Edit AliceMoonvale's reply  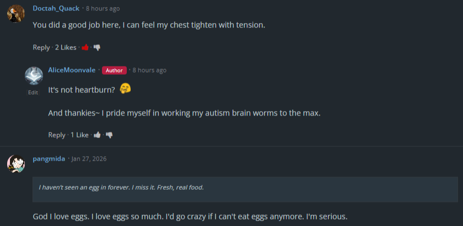point(33,92)
